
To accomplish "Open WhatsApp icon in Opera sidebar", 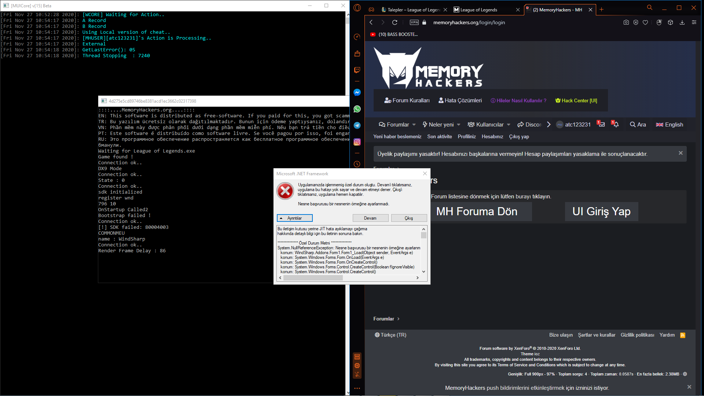I will [x=357, y=109].
